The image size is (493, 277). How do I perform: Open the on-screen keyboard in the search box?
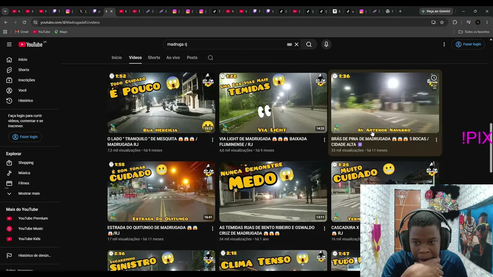click(x=289, y=44)
